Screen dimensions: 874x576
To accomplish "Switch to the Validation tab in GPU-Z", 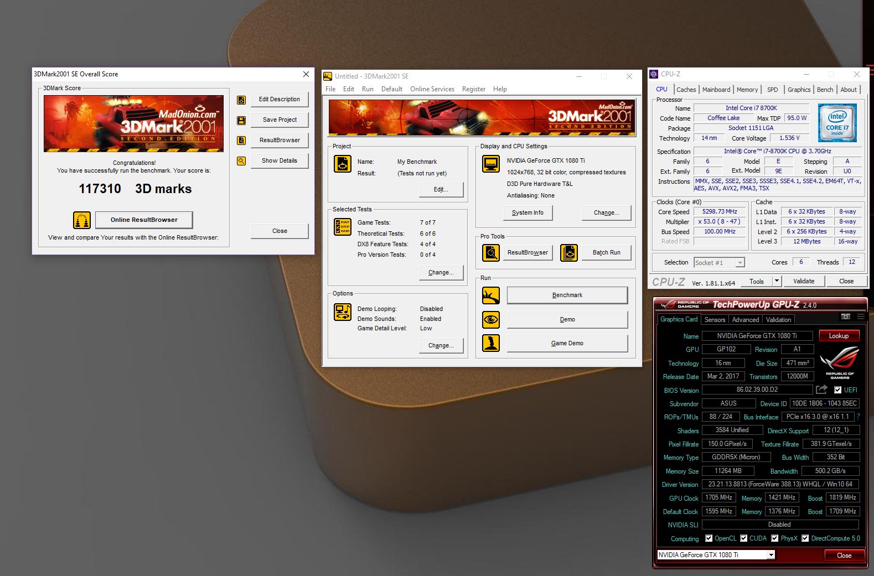I will [778, 320].
